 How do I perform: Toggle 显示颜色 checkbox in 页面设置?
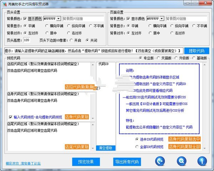click(x=128, y=19)
